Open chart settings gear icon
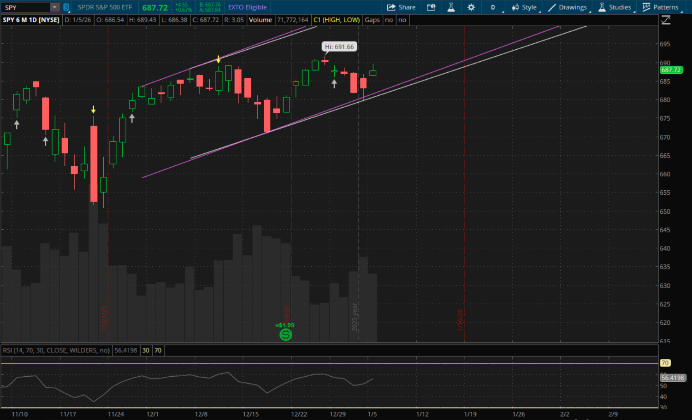This screenshot has height=420, width=692. click(x=471, y=7)
